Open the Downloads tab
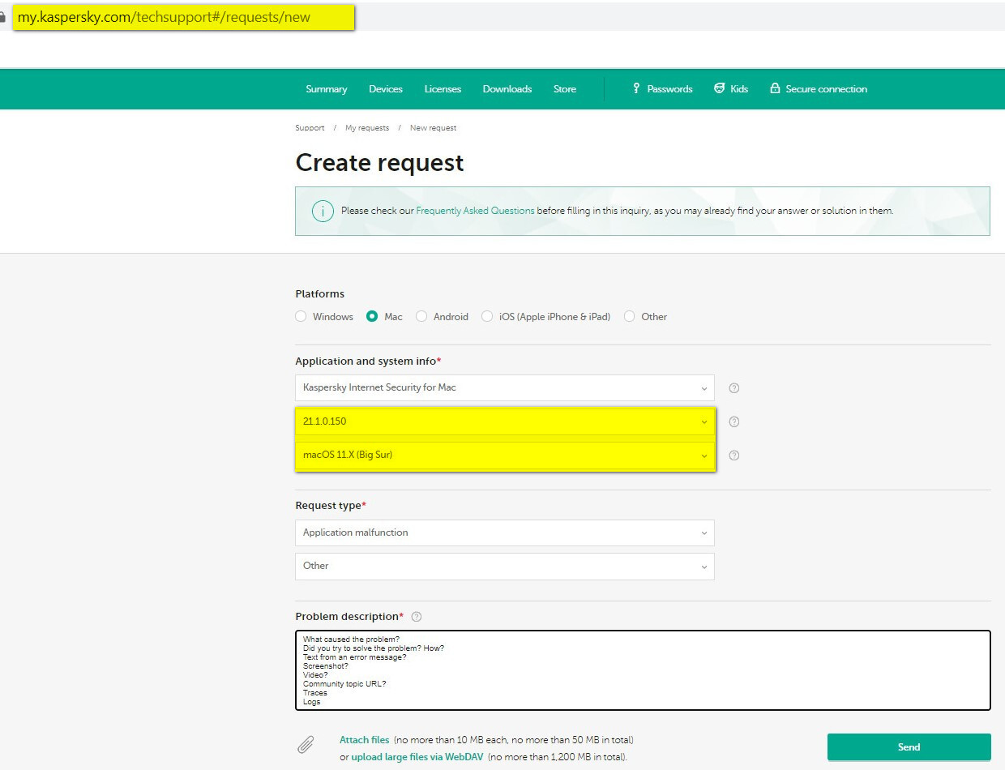Viewport: 1005px width, 770px height. pyautogui.click(x=507, y=89)
